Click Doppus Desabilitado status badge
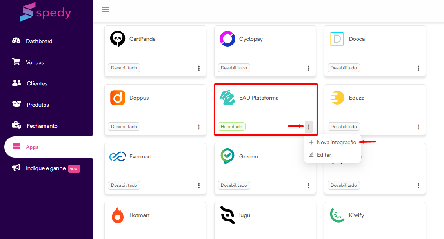Viewport: 444px width, 239px height. (x=124, y=127)
